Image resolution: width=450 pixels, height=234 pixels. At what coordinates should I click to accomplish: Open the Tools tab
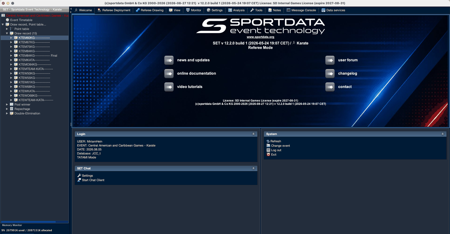[256, 10]
